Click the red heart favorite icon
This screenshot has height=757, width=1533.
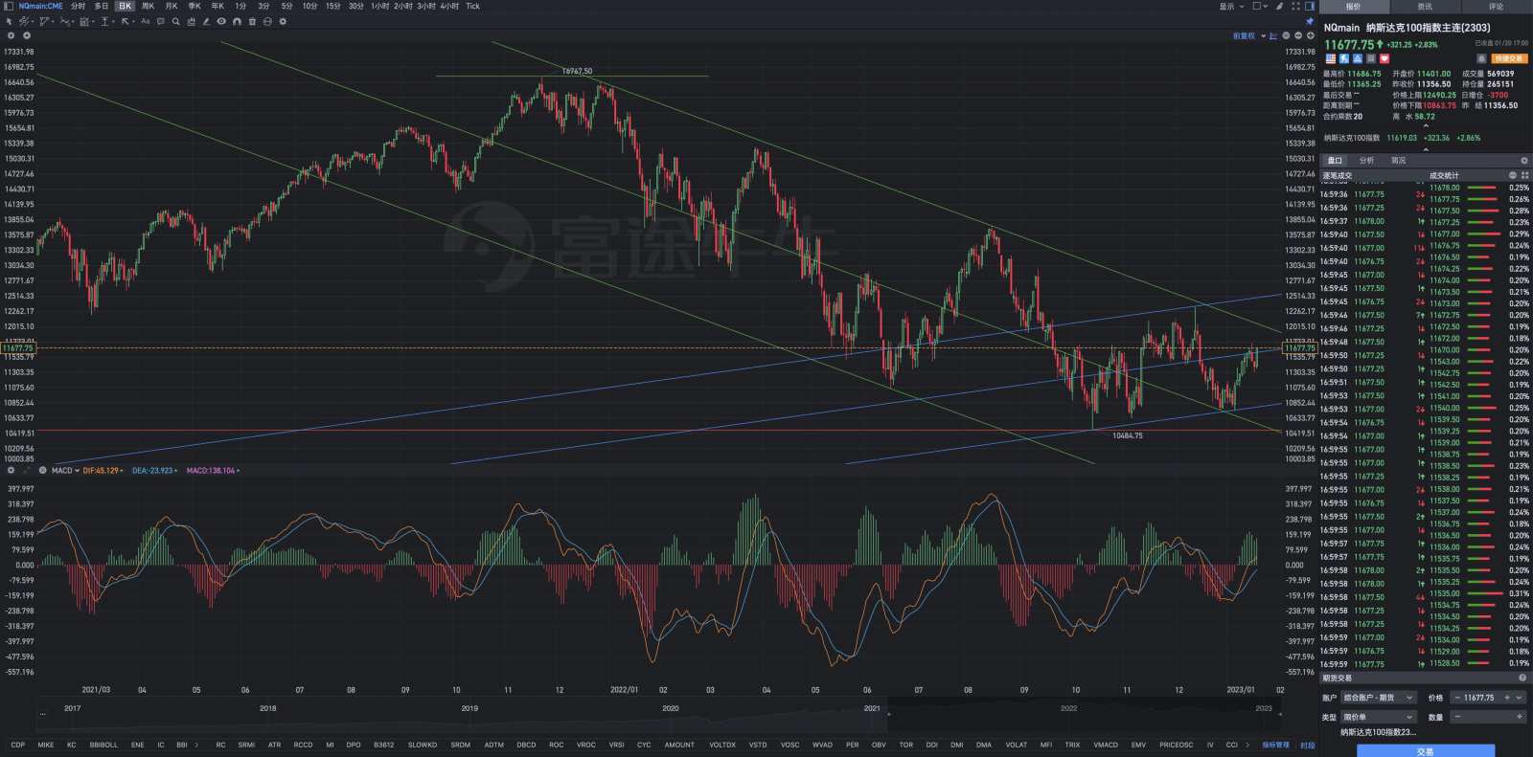pos(1384,58)
